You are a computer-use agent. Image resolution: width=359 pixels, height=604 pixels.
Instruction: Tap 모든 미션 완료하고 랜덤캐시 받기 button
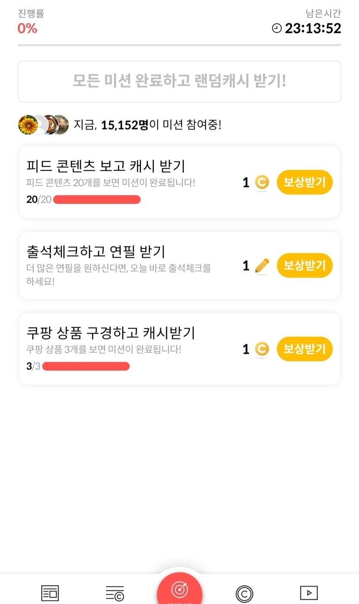coord(179,81)
